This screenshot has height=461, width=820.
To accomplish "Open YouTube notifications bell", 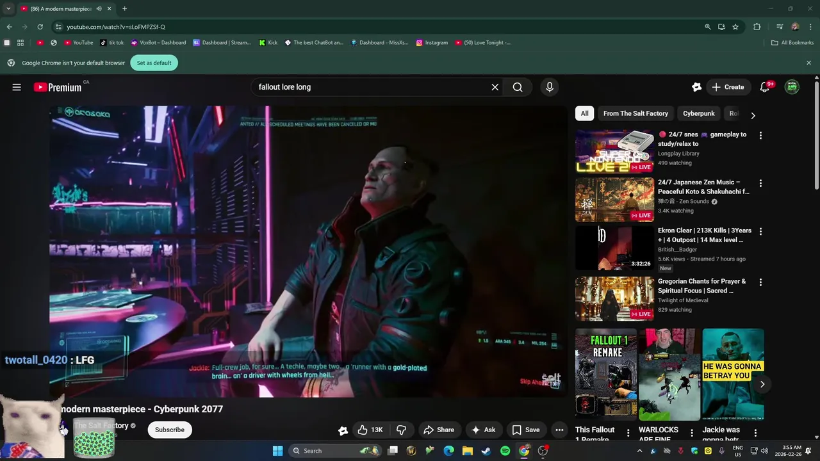I will coord(764,87).
